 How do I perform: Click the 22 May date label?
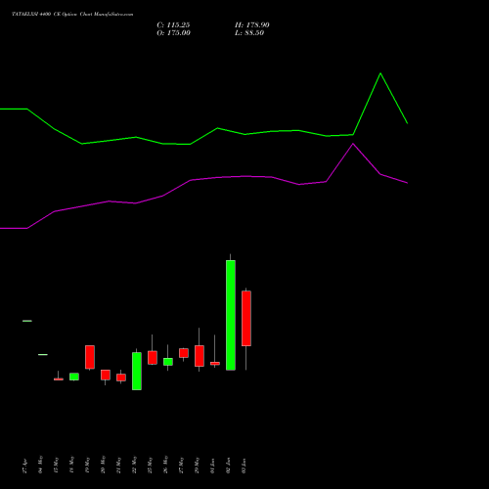coord(135,465)
